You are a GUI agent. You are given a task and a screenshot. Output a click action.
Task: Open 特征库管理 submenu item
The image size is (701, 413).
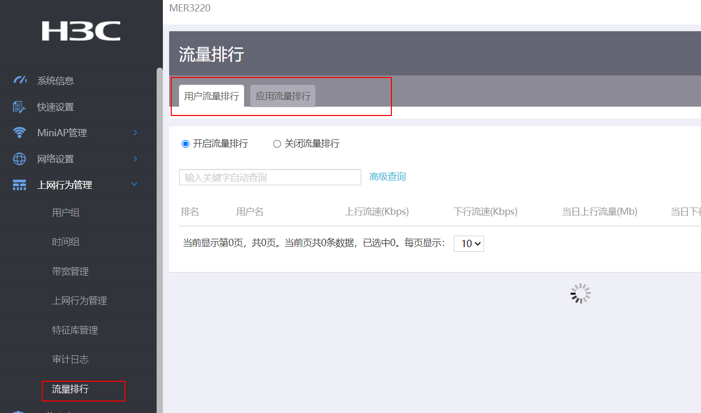click(x=78, y=330)
